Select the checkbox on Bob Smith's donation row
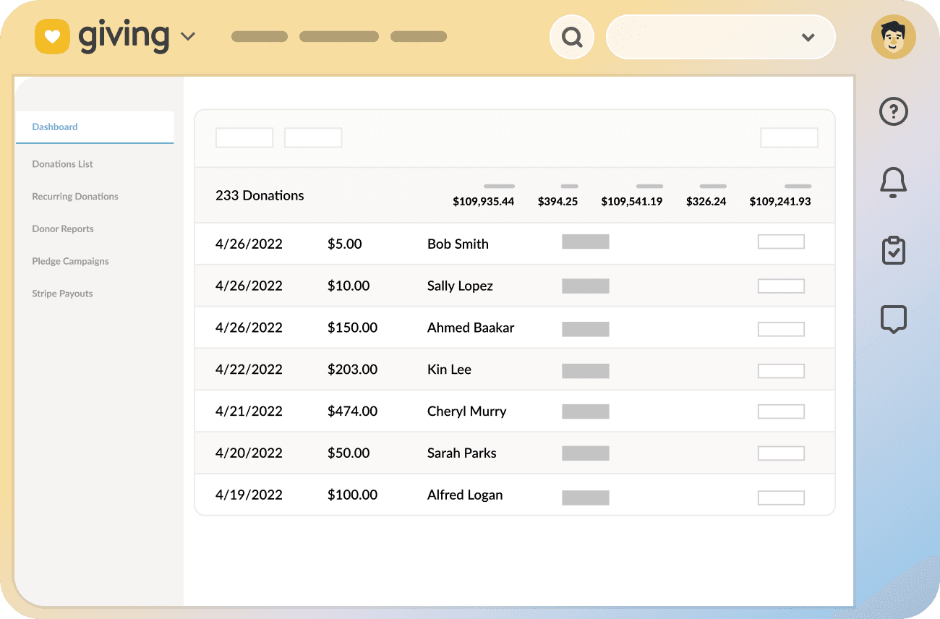Viewport: 940px width, 619px height. 781,241
